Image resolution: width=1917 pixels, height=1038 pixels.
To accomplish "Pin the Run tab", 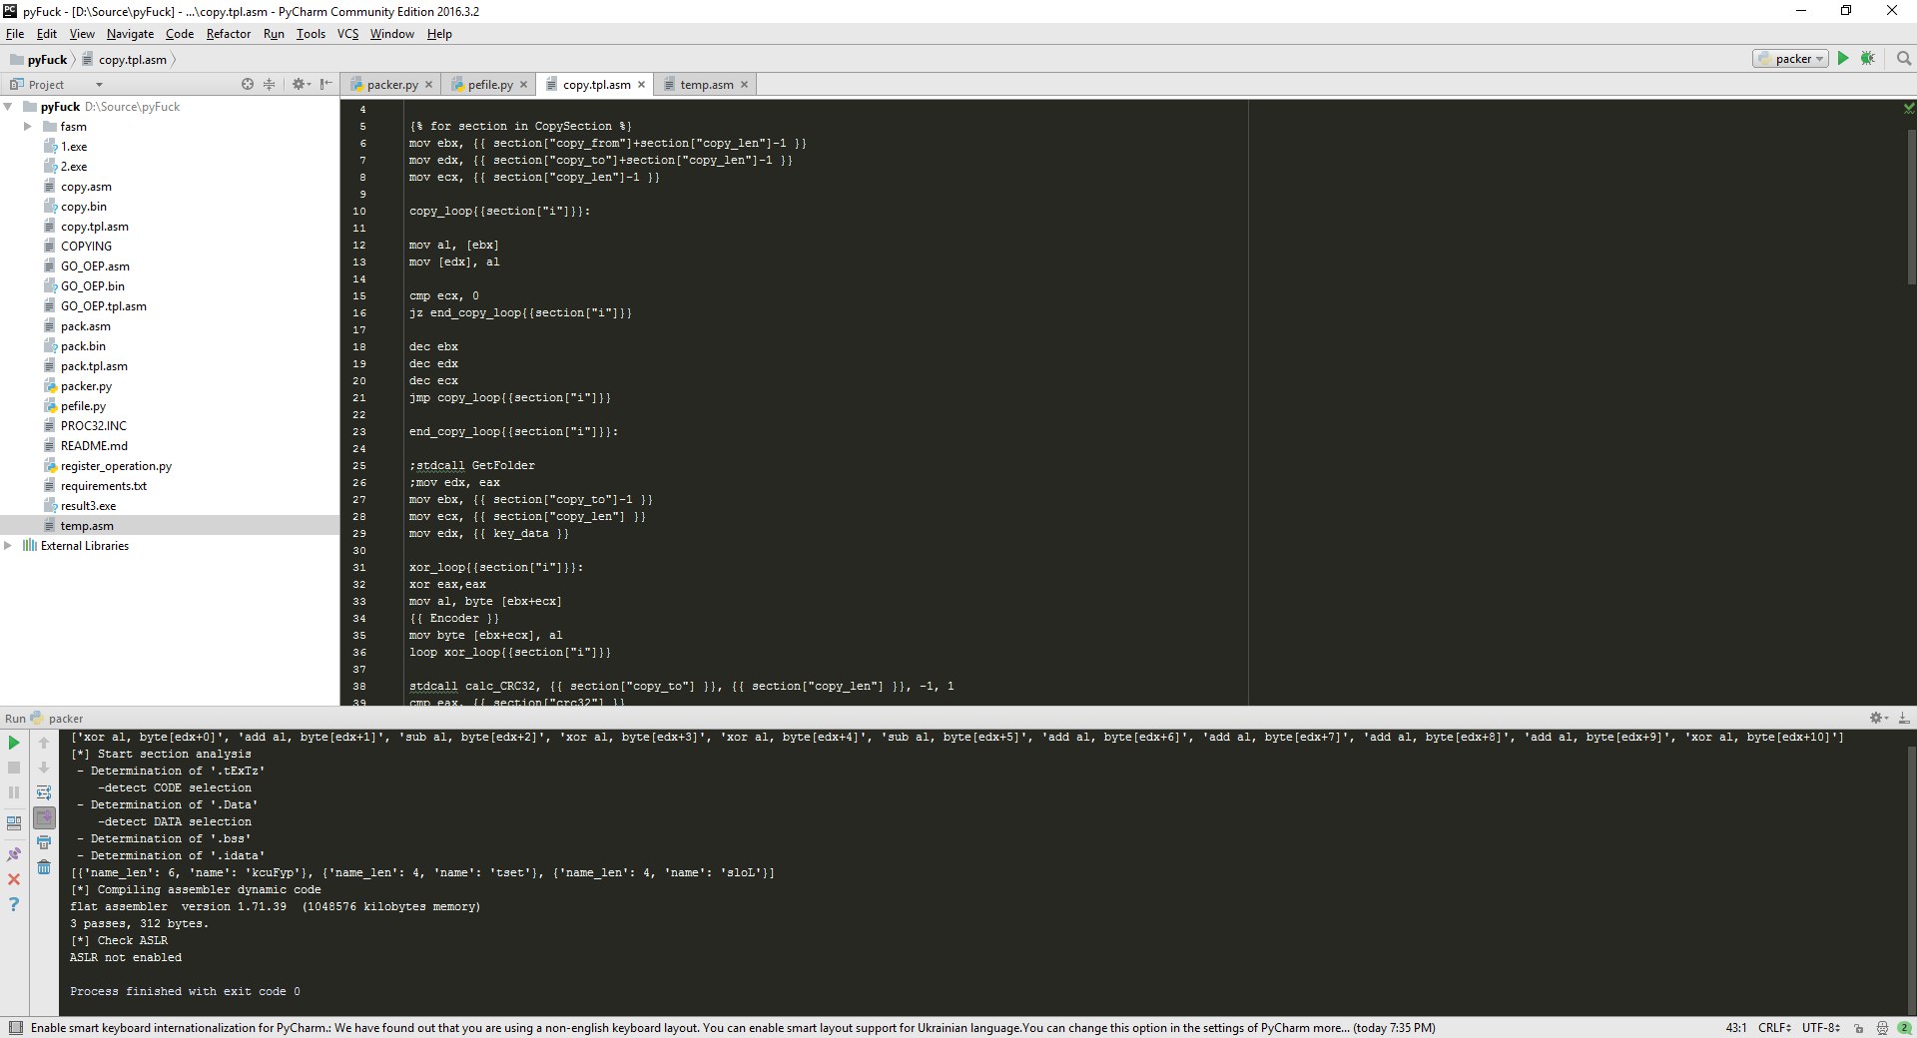I will click(14, 854).
